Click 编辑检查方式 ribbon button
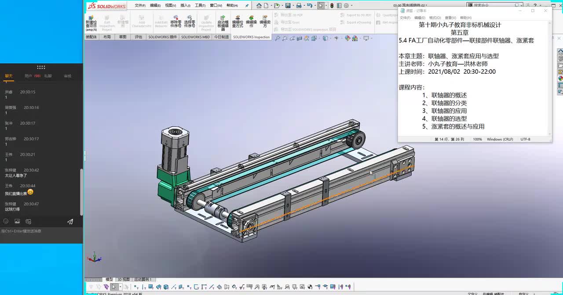Image resolution: width=563 pixels, height=295 pixels. click(x=238, y=21)
